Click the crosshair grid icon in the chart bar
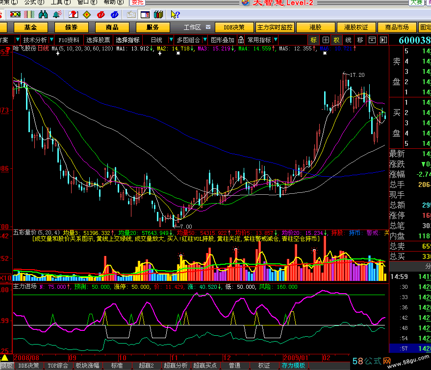This screenshot has width=431, height=370. pyautogui.click(x=326, y=40)
